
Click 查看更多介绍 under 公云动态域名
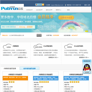click(84, 57)
